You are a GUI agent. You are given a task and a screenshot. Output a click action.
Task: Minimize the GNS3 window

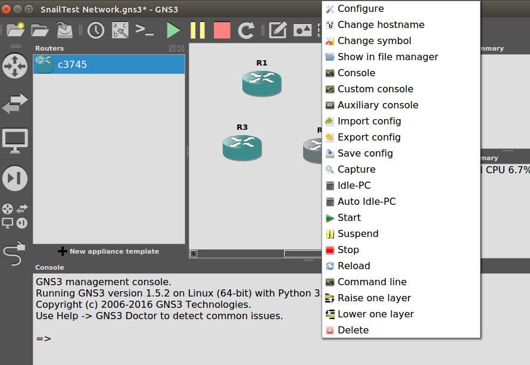click(x=18, y=9)
